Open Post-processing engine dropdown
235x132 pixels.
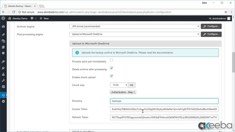[x=135, y=34]
